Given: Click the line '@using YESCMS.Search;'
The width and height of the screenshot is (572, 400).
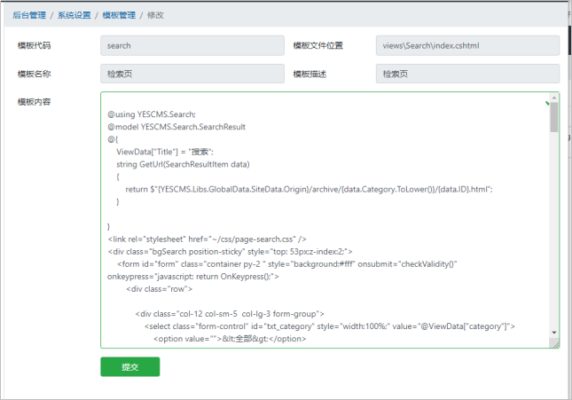Looking at the screenshot, I should coord(152,114).
